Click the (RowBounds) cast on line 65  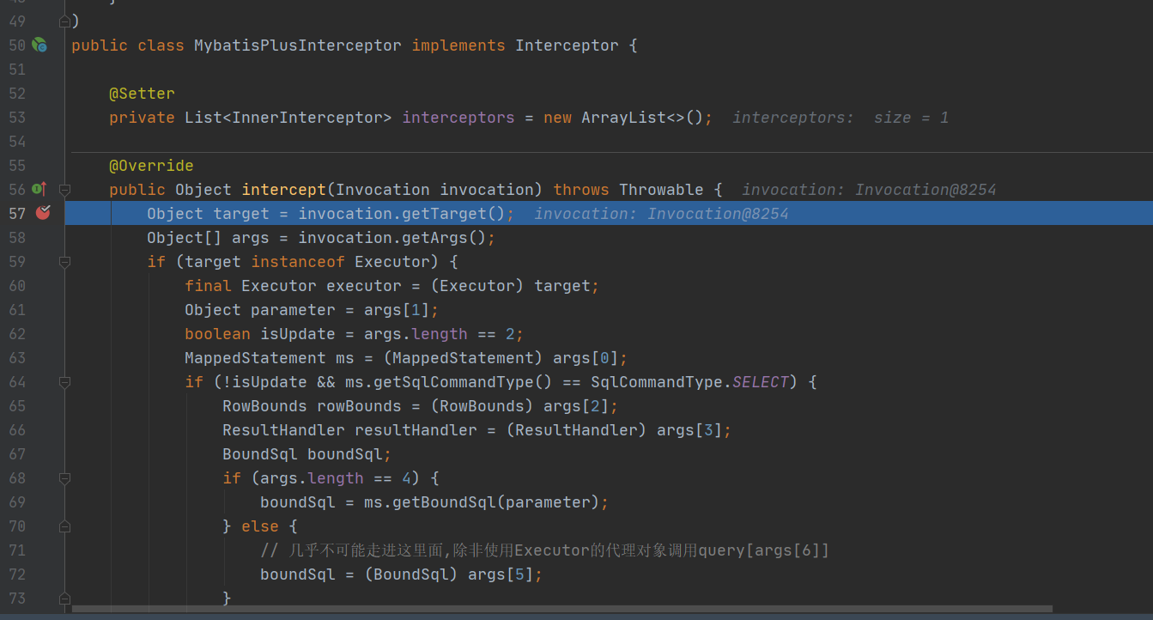pyautogui.click(x=482, y=406)
